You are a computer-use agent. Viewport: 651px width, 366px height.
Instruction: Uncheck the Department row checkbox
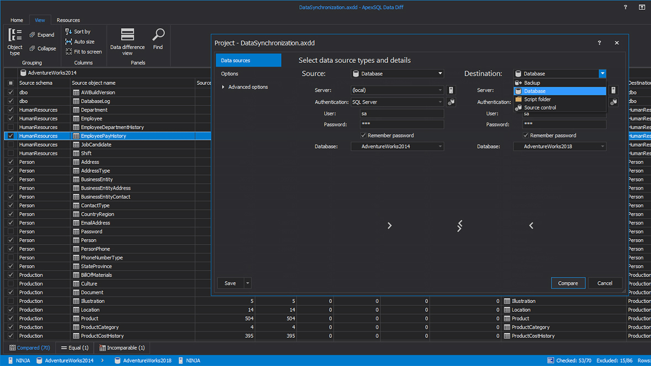pyautogui.click(x=11, y=109)
